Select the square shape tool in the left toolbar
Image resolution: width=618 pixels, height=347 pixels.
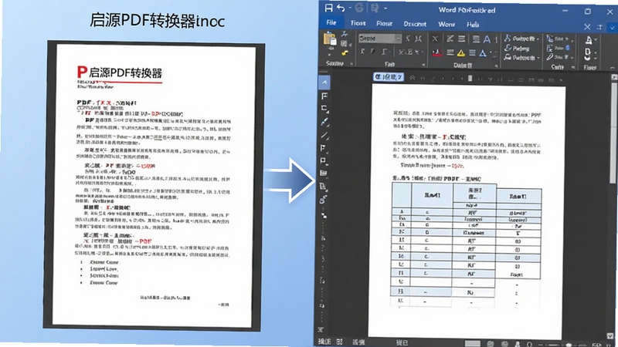pyautogui.click(x=324, y=161)
